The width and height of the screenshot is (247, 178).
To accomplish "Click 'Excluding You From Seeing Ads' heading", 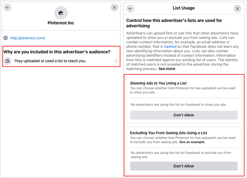I will click(169, 133).
